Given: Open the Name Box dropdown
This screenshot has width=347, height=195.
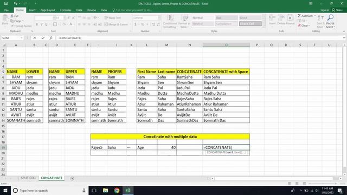Looking at the screenshot, I should pos(22,38).
